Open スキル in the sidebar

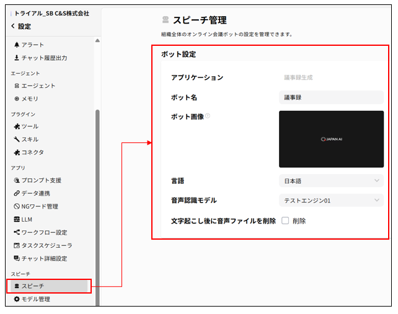click(30, 139)
